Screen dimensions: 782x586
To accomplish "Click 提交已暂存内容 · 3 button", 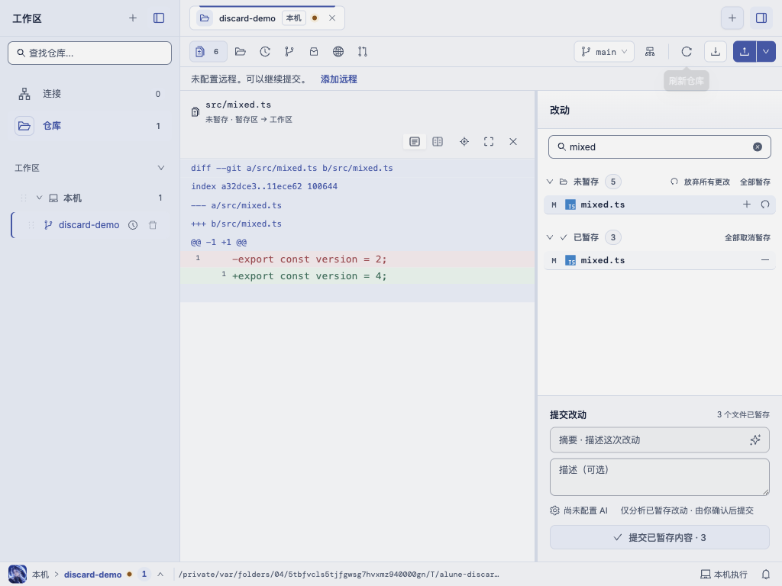I will 659,537.
